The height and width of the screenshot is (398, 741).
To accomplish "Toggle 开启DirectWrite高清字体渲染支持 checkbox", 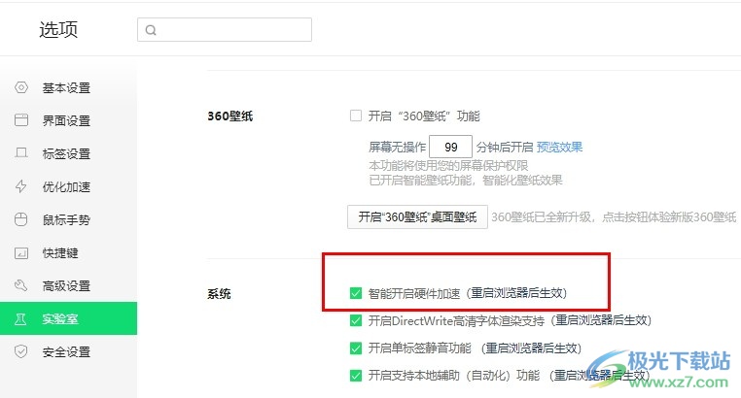I will [356, 320].
